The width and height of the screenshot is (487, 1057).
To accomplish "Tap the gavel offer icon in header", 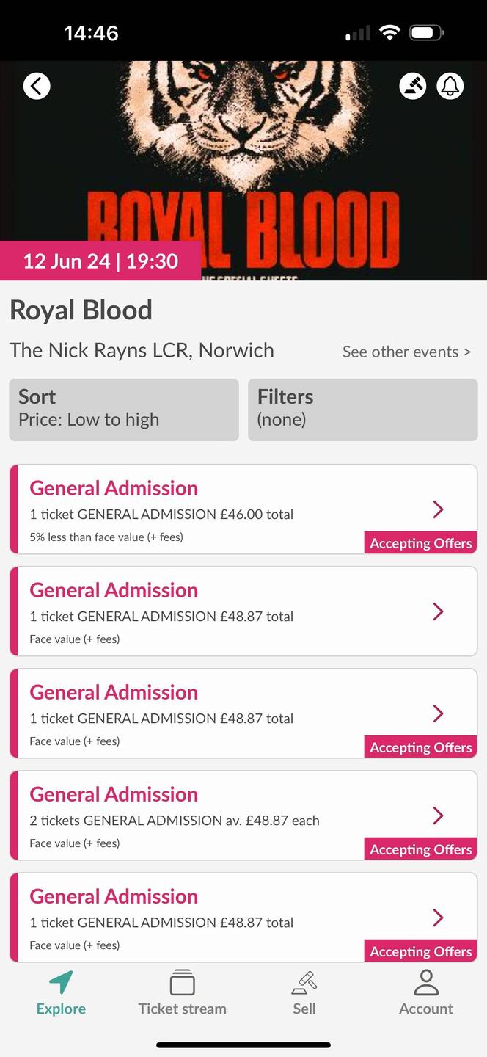I will point(413,86).
